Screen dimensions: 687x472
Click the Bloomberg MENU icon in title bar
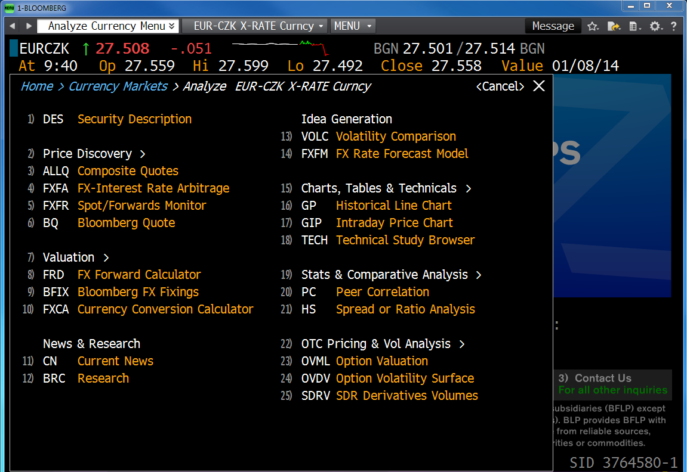9,8
